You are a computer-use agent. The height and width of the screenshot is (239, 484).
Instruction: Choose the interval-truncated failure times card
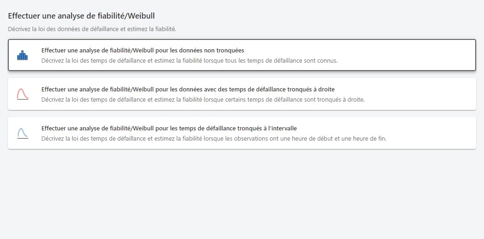[242, 133]
